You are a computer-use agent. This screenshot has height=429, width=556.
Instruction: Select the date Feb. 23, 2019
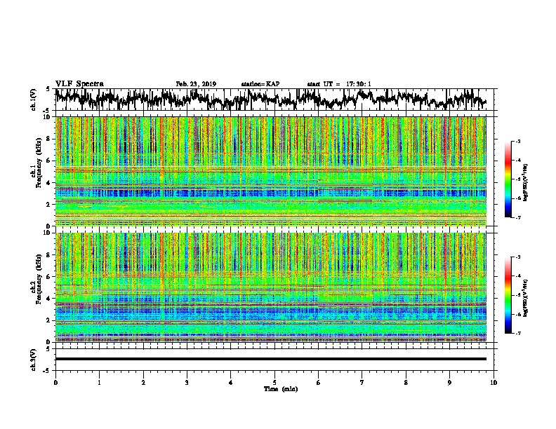[196, 84]
